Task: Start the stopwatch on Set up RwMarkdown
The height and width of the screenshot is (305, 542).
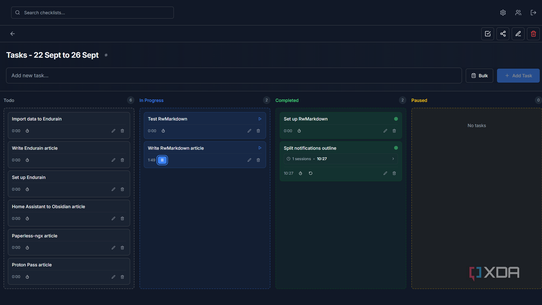Action: [299, 131]
